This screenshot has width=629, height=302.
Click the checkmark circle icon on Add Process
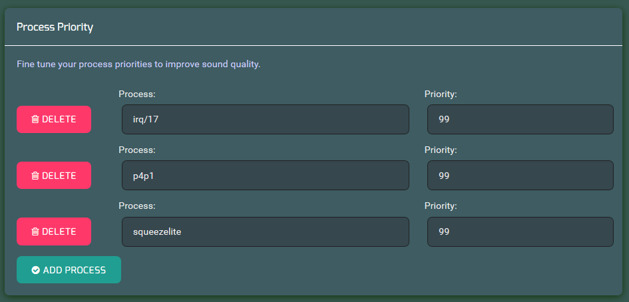36,270
